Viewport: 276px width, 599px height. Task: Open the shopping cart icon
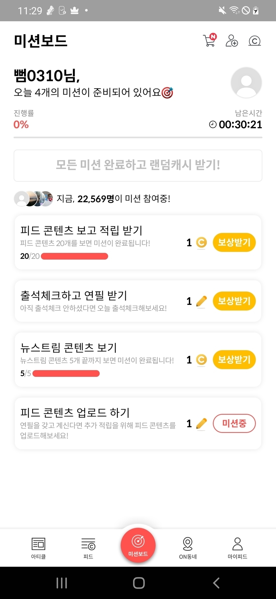tap(209, 41)
